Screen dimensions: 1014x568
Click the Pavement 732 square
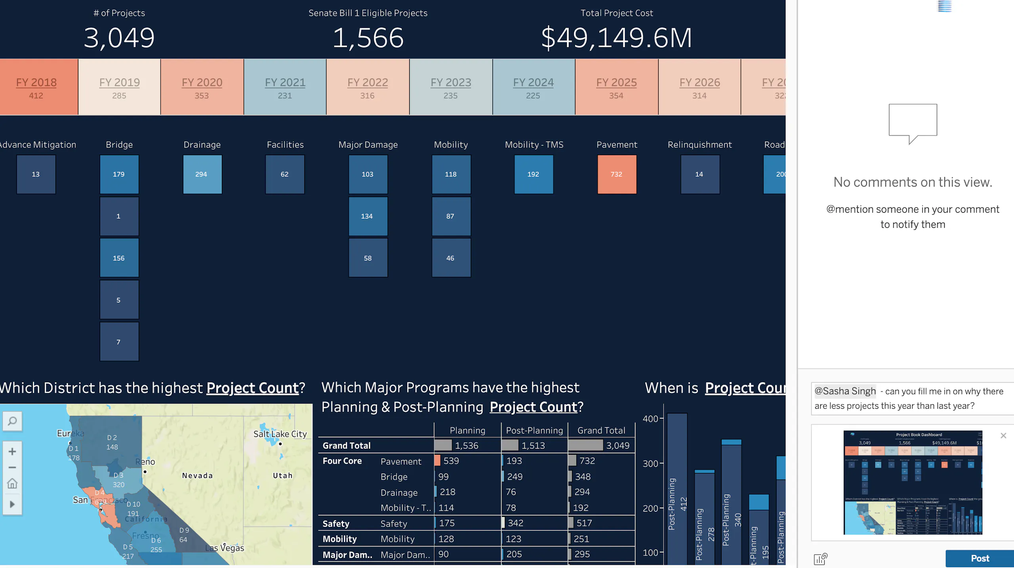click(x=617, y=174)
